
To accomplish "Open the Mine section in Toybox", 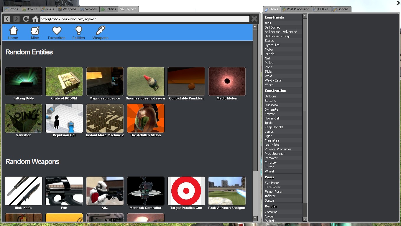I will (x=35, y=32).
